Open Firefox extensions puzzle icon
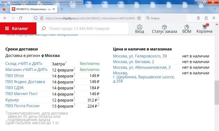Image resolution: width=219 pixels, height=131 pixels. click(206, 18)
